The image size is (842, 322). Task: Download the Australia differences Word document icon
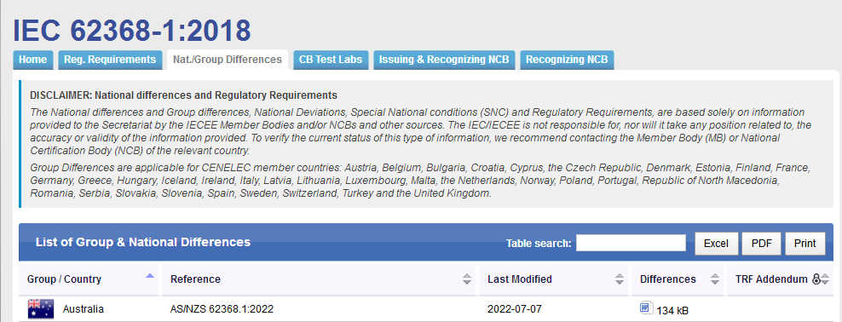click(645, 308)
